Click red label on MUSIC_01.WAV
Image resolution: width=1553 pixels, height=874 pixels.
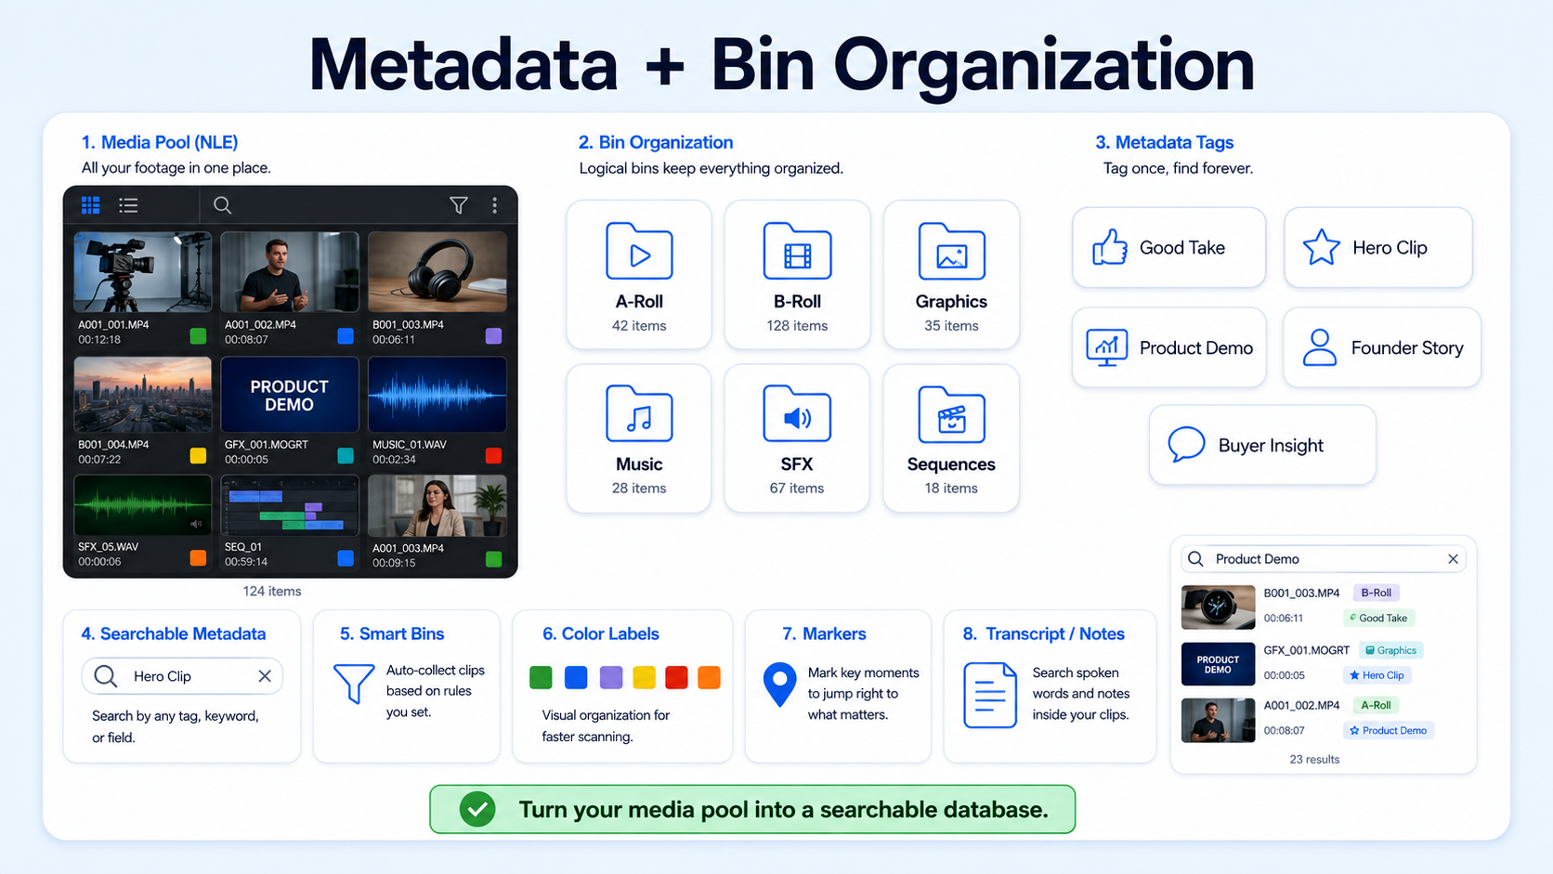tap(493, 455)
